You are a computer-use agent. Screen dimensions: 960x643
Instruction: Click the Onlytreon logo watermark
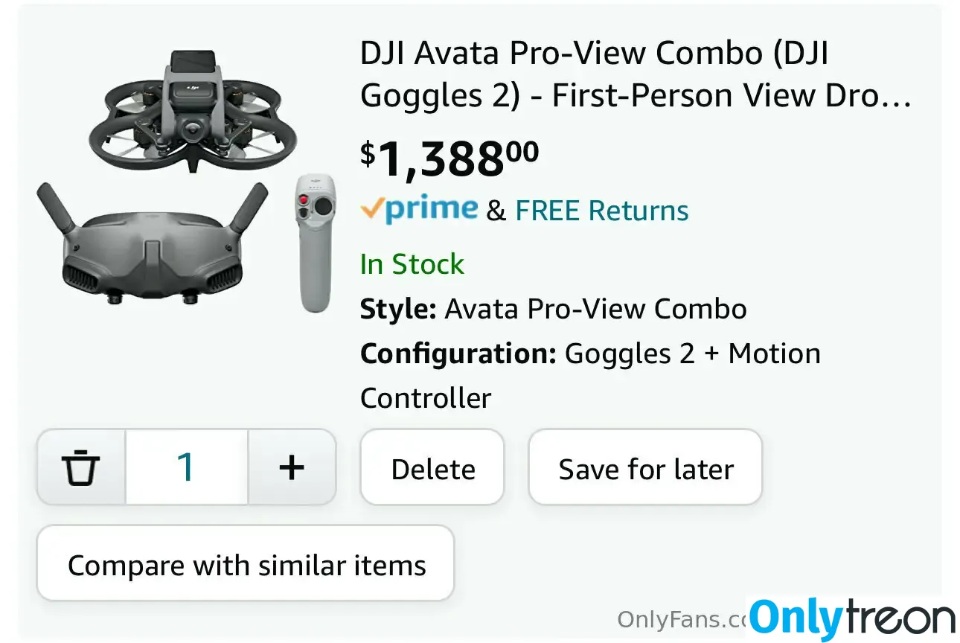[852, 618]
